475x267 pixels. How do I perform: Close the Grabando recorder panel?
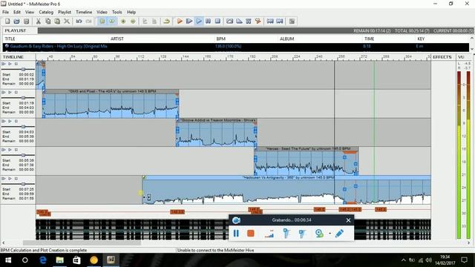[348, 220]
